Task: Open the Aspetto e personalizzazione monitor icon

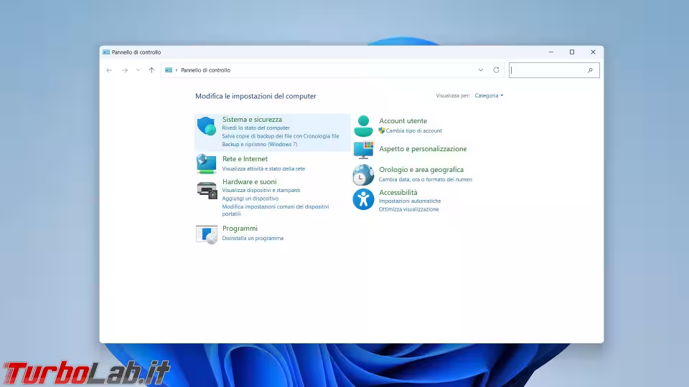Action: tap(363, 149)
